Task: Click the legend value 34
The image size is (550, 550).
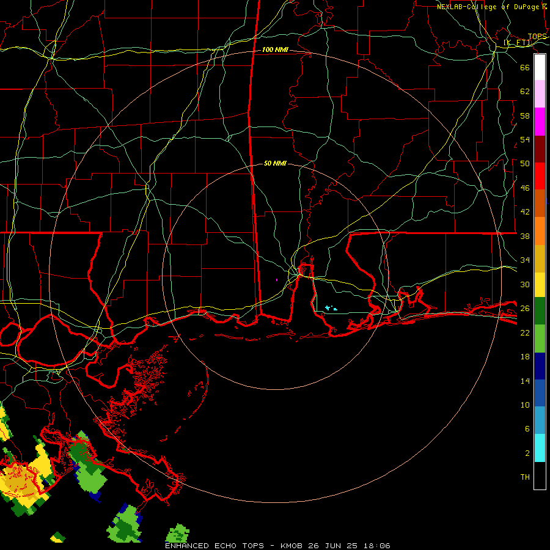Action: click(525, 260)
